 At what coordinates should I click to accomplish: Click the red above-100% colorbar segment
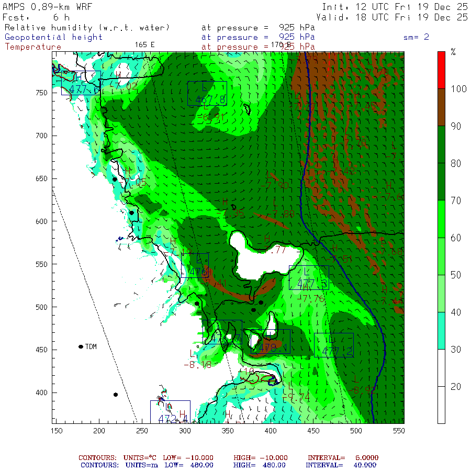pos(441,70)
